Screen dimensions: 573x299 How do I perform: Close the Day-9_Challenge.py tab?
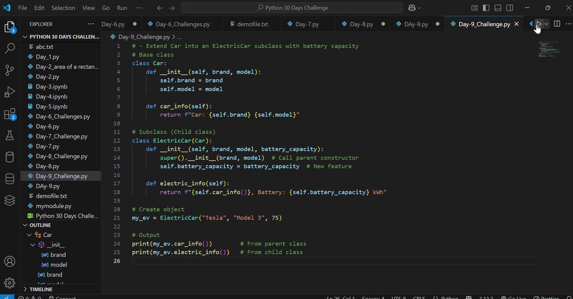click(516, 24)
